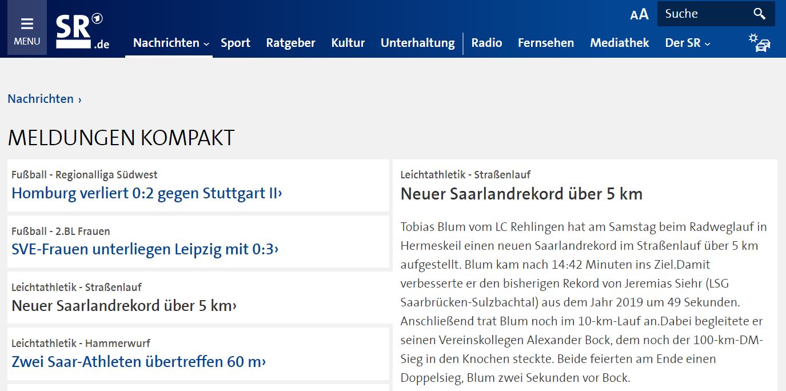Click the font size AA icon
This screenshot has width=786, height=391.
point(639,14)
